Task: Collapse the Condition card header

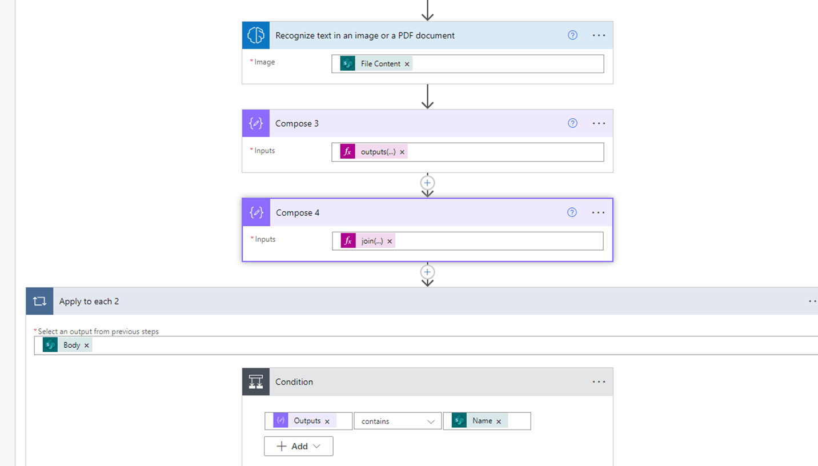Action: coord(427,381)
